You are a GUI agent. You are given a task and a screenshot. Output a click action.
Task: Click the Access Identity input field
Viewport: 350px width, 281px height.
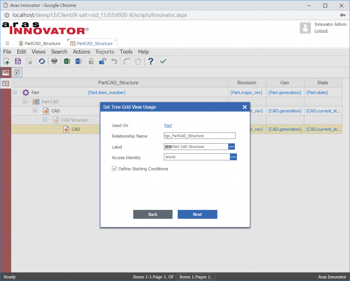click(x=197, y=157)
